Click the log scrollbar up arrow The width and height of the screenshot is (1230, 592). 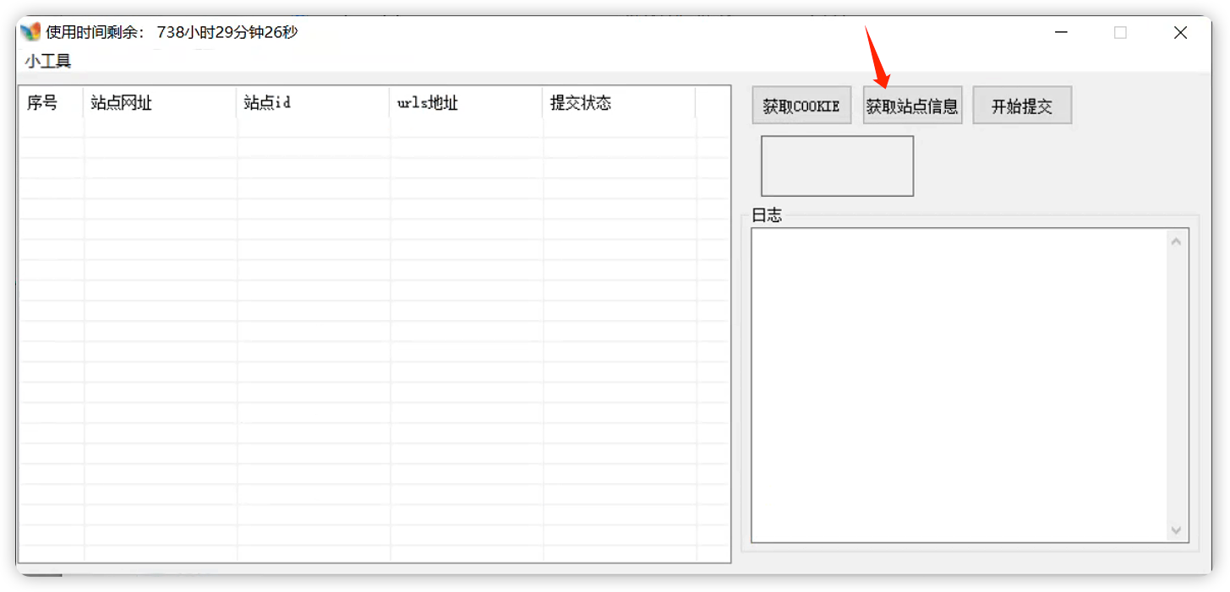[1177, 242]
